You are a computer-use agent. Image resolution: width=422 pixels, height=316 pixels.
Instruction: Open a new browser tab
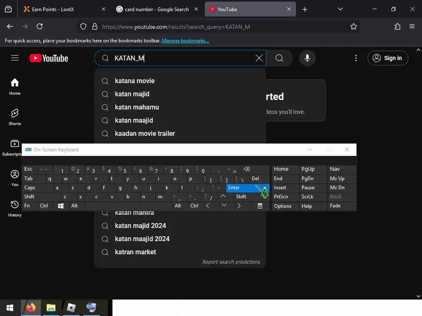[305, 9]
